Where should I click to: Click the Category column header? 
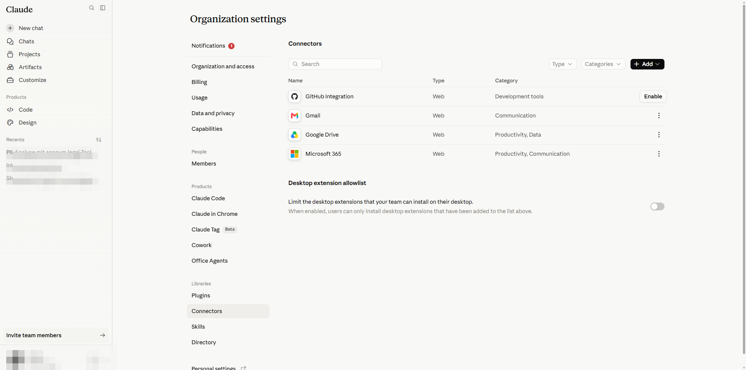[506, 80]
